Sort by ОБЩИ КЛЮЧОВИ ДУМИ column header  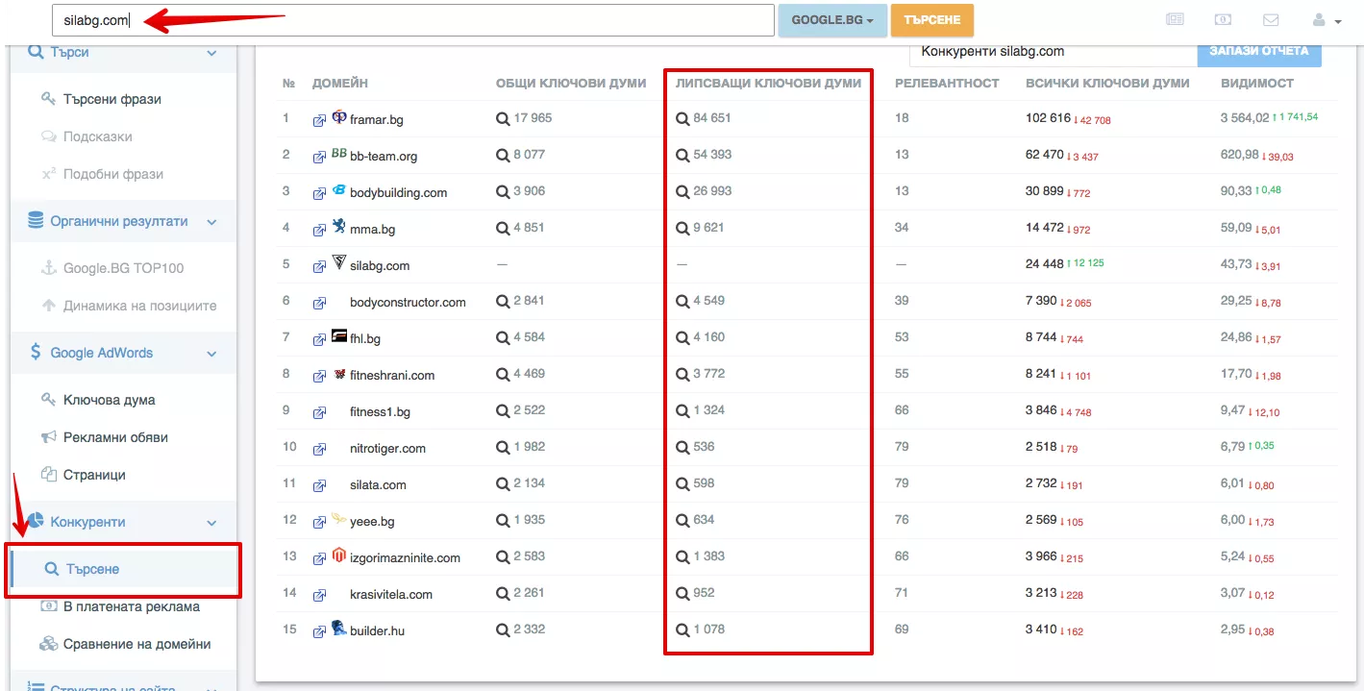571,84
